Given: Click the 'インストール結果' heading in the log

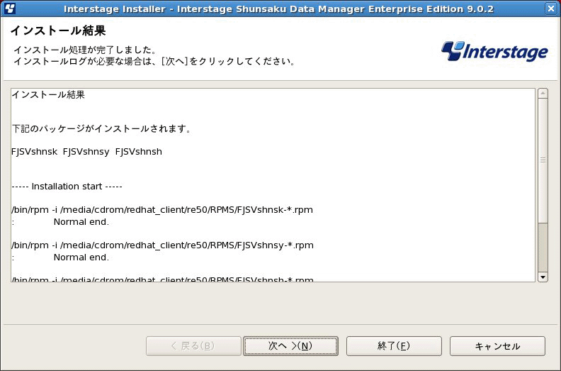Looking at the screenshot, I should [48, 94].
